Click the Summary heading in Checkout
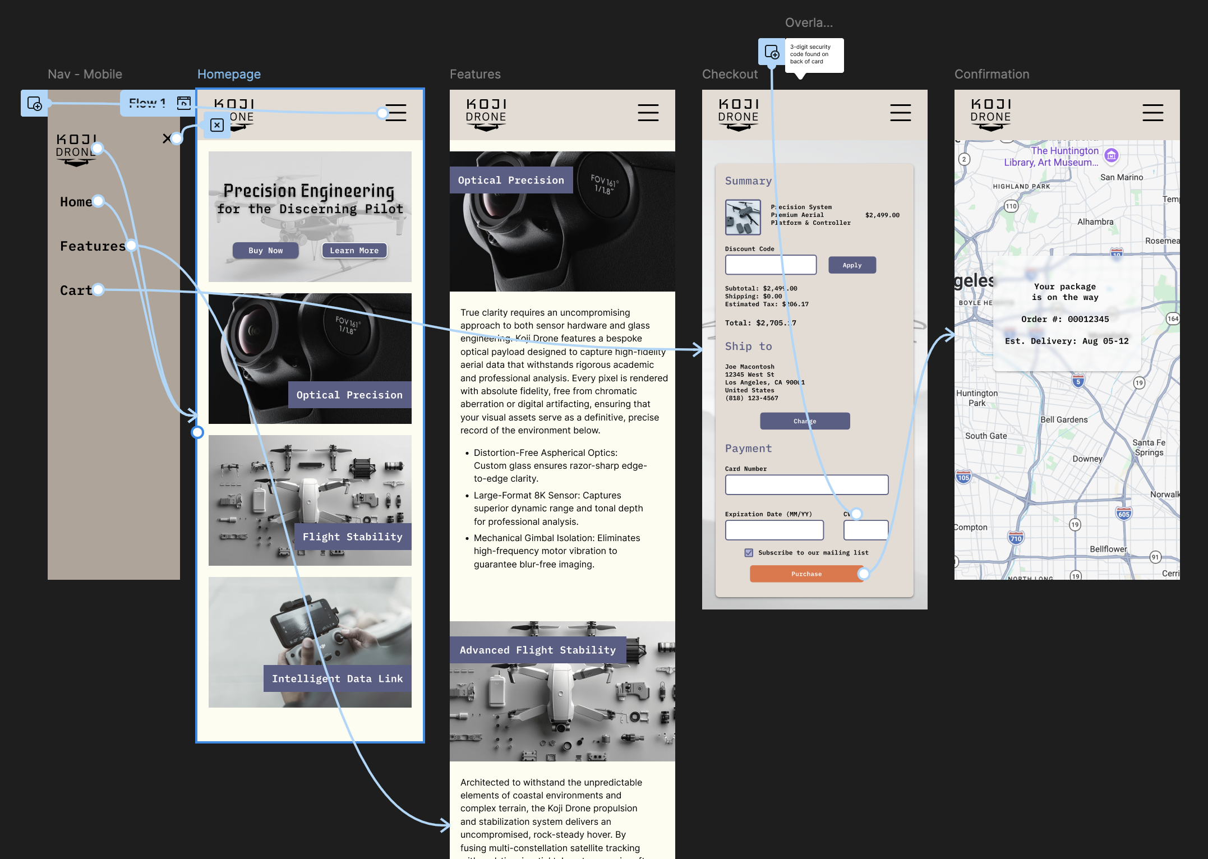This screenshot has height=859, width=1208. coord(748,181)
